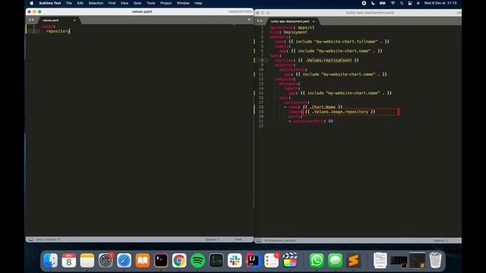The image size is (486, 273).
Task: Open the View menu
Action: (x=125, y=3)
